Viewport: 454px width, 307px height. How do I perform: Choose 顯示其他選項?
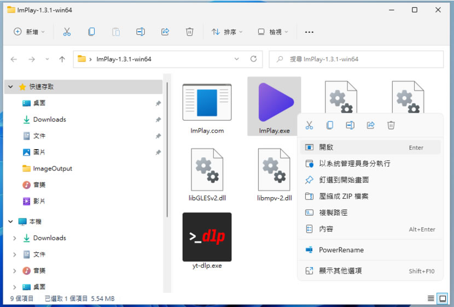click(370, 271)
